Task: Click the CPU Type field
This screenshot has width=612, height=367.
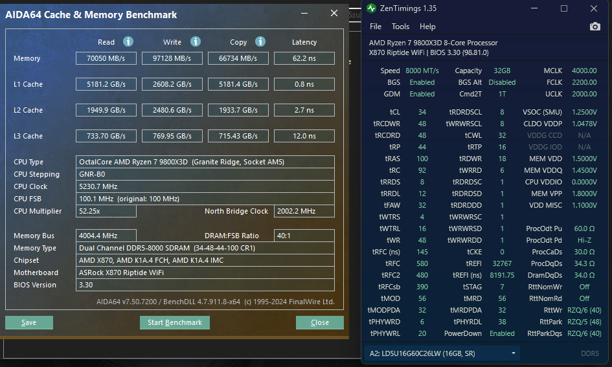Action: pyautogui.click(x=205, y=162)
